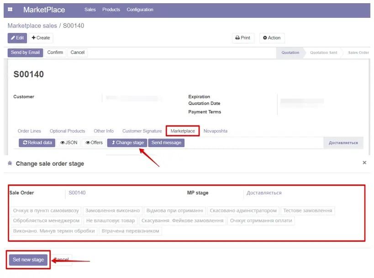Apply changes with Set new stage

point(27,259)
